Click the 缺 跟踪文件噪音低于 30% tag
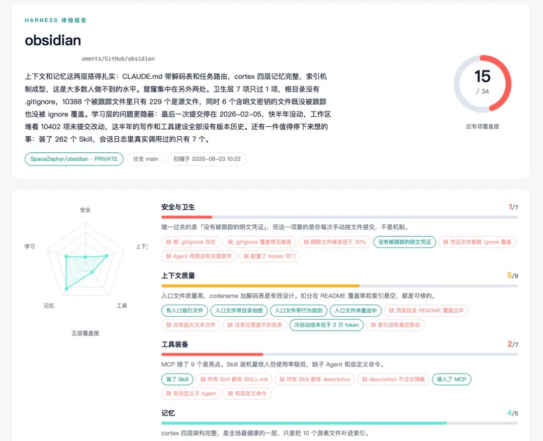The image size is (543, 441). (x=334, y=242)
